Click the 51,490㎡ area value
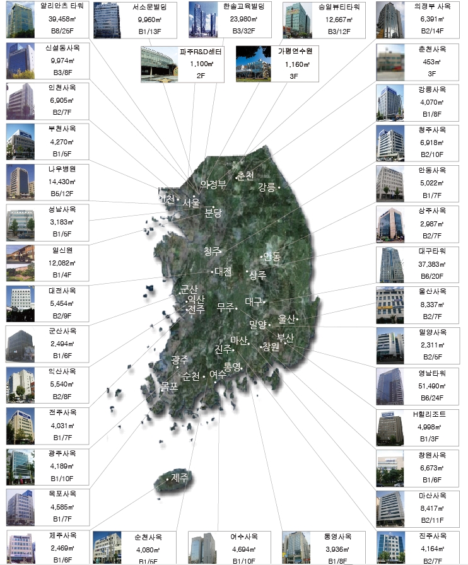The width and height of the screenshot is (468, 565). pos(432,386)
